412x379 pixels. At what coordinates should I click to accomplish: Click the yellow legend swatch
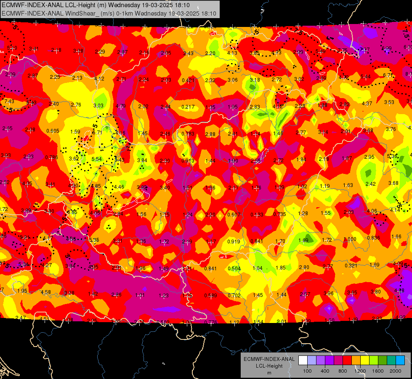coord(365,360)
